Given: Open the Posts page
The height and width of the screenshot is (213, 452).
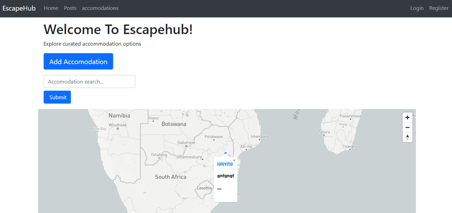Looking at the screenshot, I should [70, 8].
